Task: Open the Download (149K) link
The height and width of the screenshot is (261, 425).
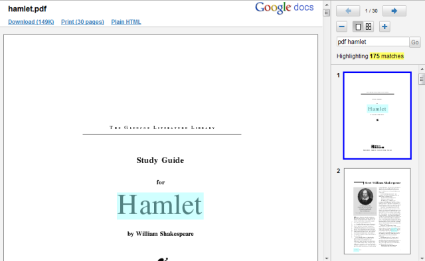Action: (31, 22)
